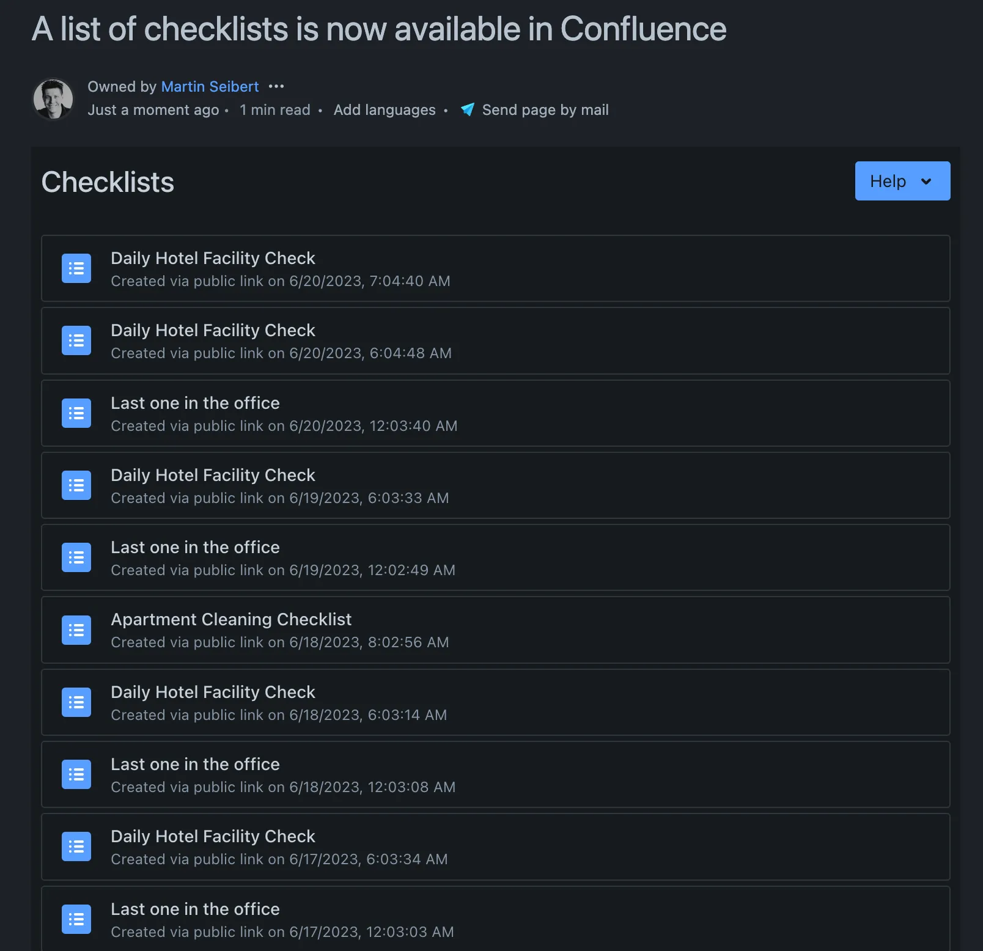Click checklist icon for 7:04:40 AM Hotel Facility Check
This screenshot has width=983, height=951.
tap(76, 268)
